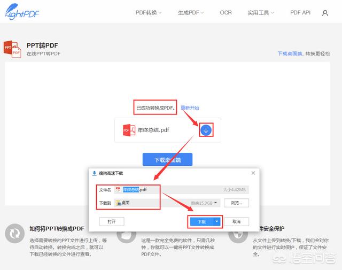The width and height of the screenshot is (342, 270).
Task: Open the PDF转换 menu
Action: coord(149,13)
